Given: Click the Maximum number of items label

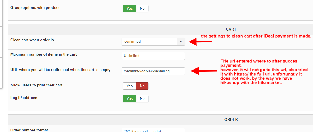Looking at the screenshot, I should point(43,54).
